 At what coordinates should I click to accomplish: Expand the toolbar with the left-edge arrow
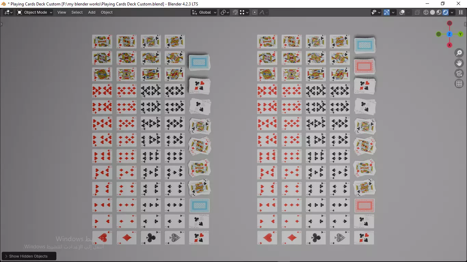(x=1, y=24)
